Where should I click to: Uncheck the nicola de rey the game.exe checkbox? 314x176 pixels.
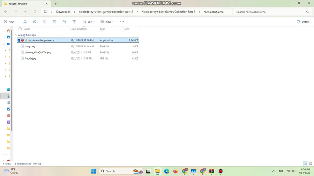pos(19,40)
